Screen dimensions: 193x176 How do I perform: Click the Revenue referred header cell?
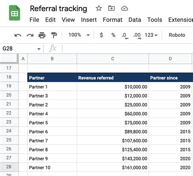click(x=113, y=78)
